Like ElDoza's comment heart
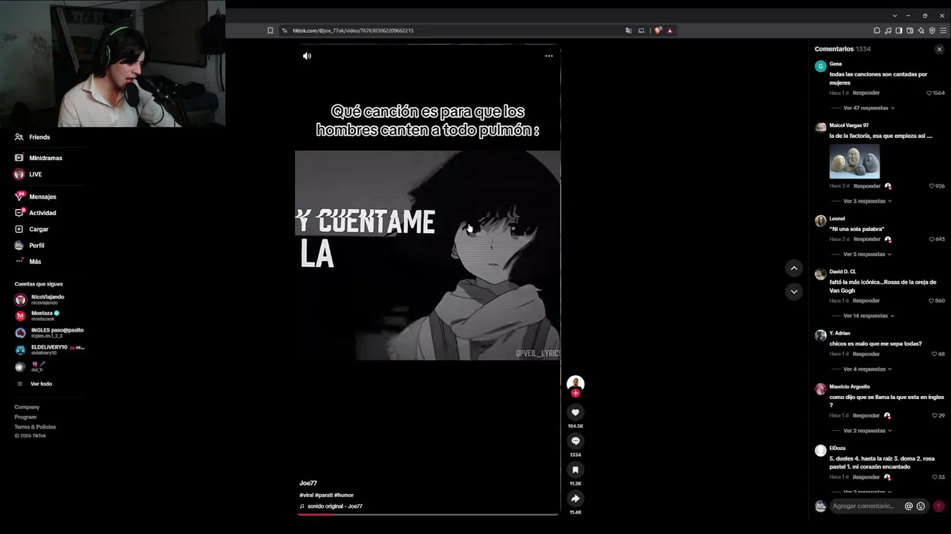 pyautogui.click(x=935, y=478)
